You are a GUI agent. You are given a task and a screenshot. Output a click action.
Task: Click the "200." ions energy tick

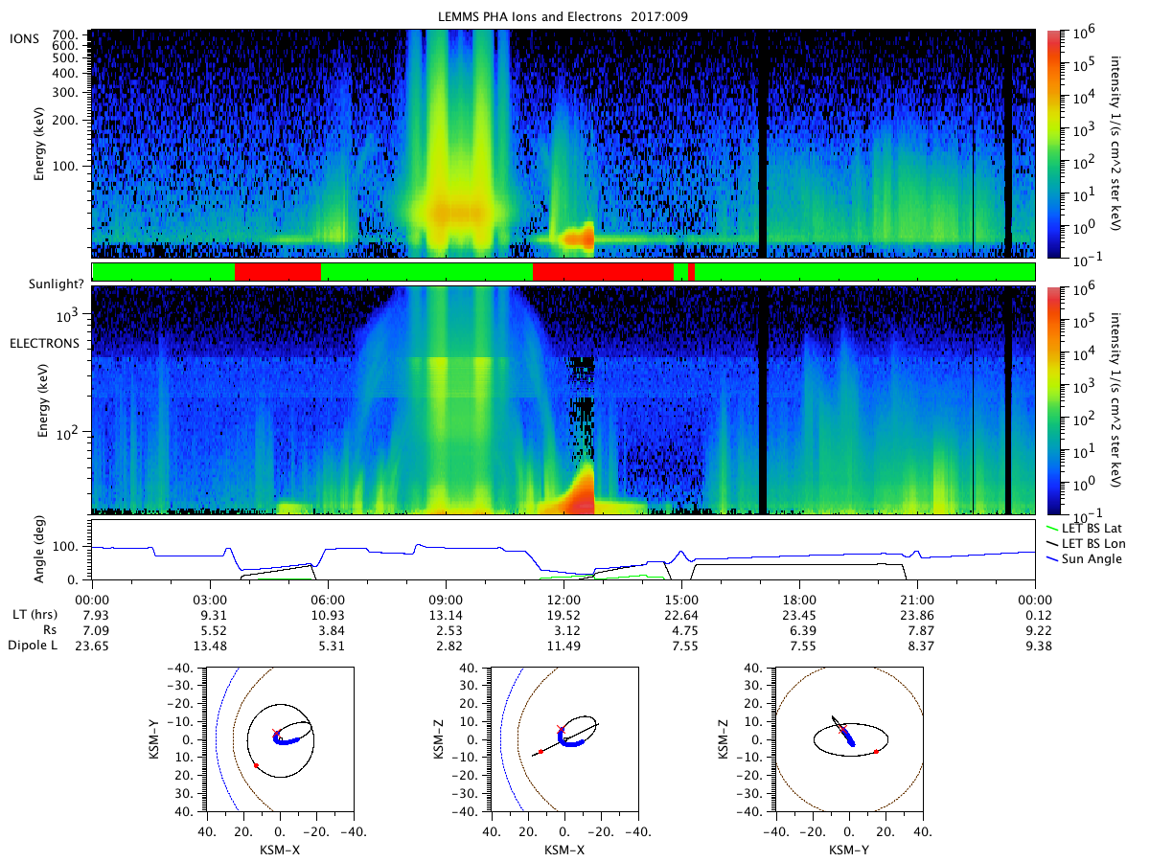[64, 123]
